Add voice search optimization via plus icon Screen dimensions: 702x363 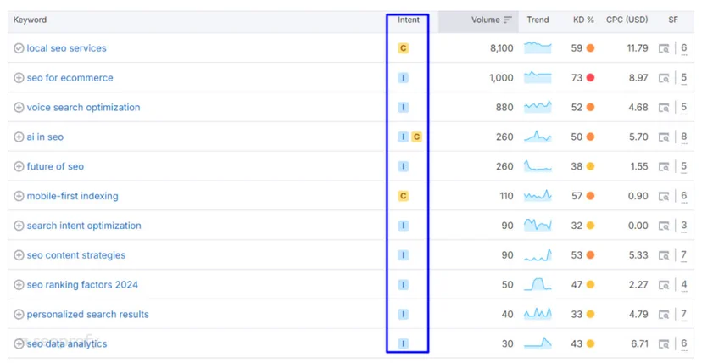coord(19,108)
